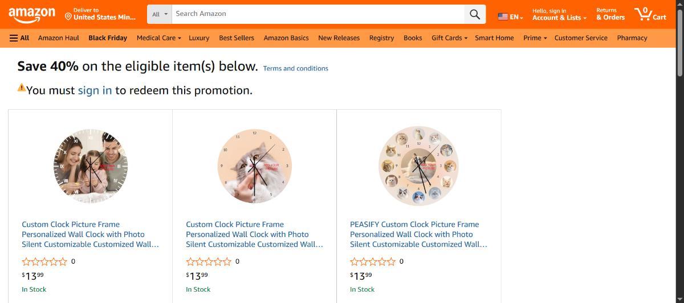Open Terms and conditions link
The image size is (684, 303).
(295, 68)
